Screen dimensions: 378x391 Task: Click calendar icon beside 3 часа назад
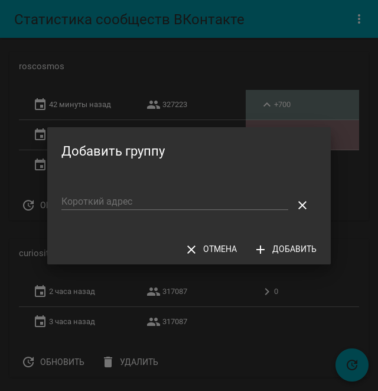click(x=40, y=321)
